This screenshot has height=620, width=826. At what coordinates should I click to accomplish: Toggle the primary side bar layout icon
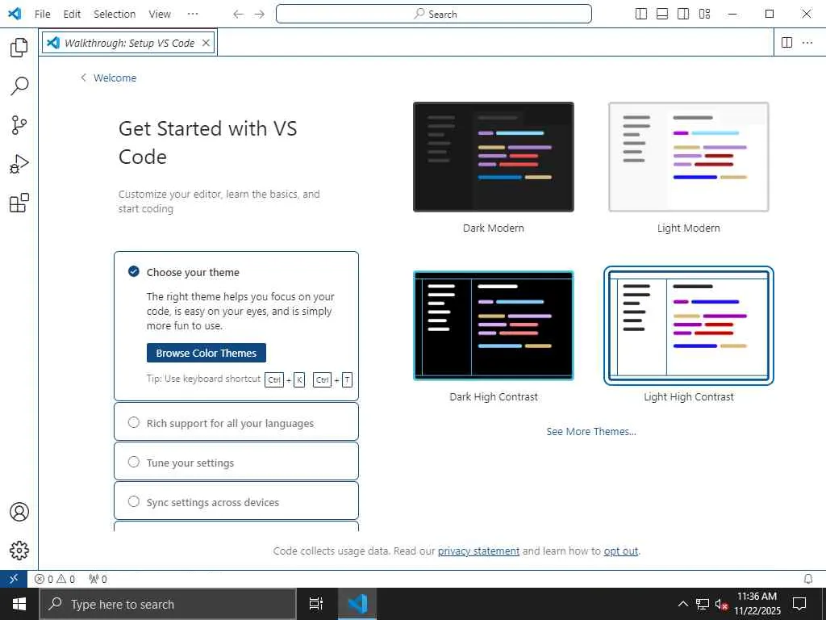click(x=641, y=15)
